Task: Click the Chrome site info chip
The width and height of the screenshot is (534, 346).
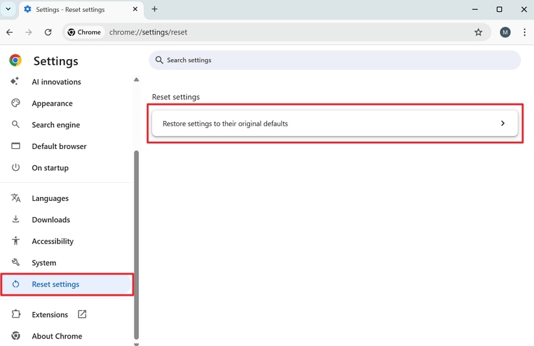Action: pyautogui.click(x=84, y=32)
